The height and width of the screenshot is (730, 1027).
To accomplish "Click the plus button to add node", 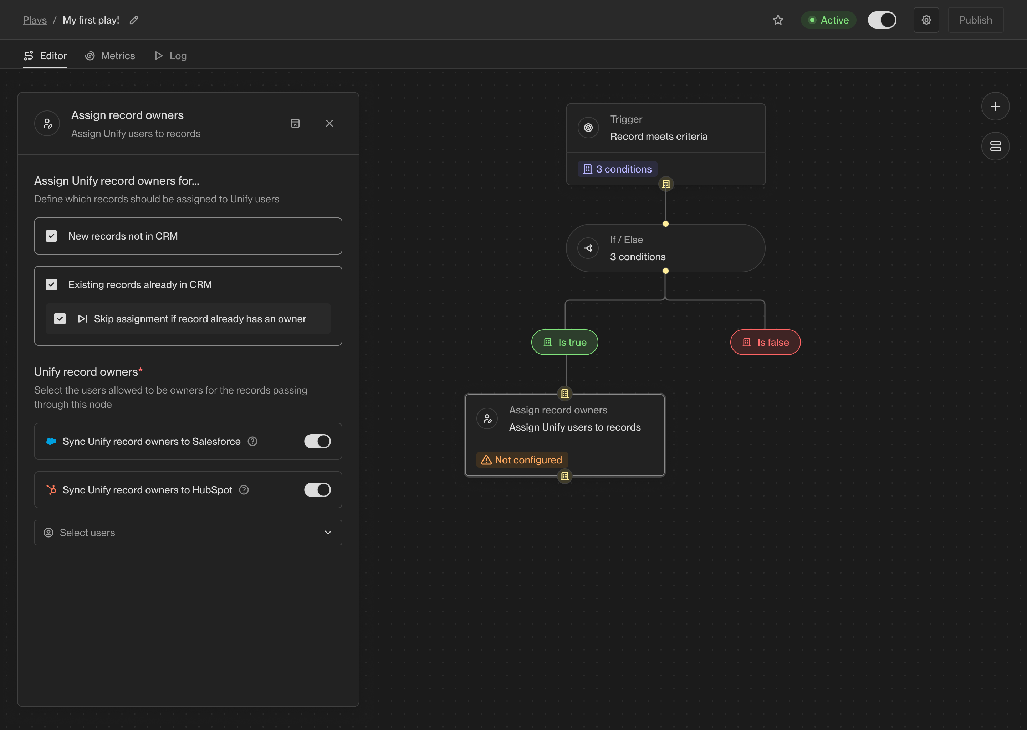I will 995,107.
